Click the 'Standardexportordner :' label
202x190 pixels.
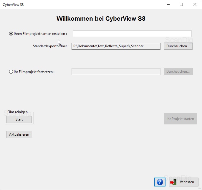[51, 46]
